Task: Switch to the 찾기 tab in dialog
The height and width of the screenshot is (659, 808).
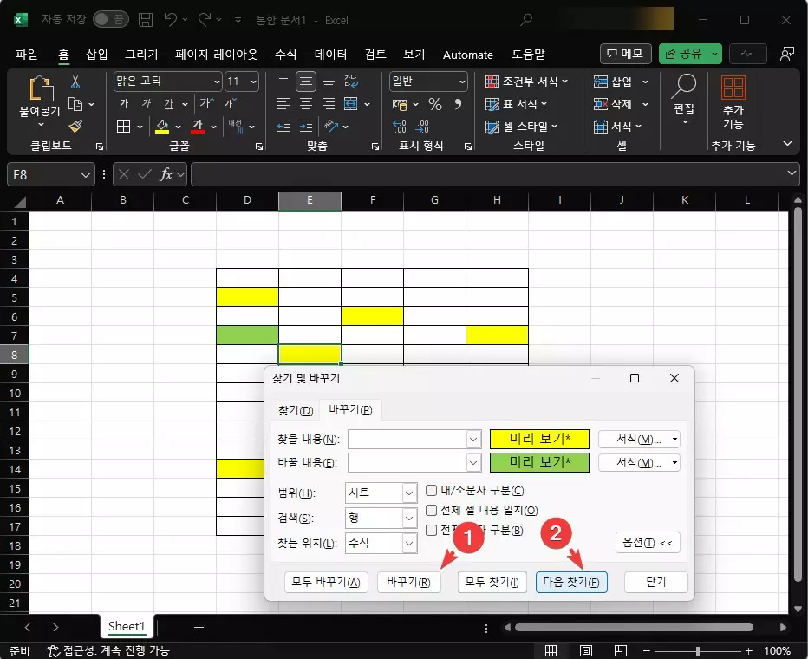Action: (295, 410)
